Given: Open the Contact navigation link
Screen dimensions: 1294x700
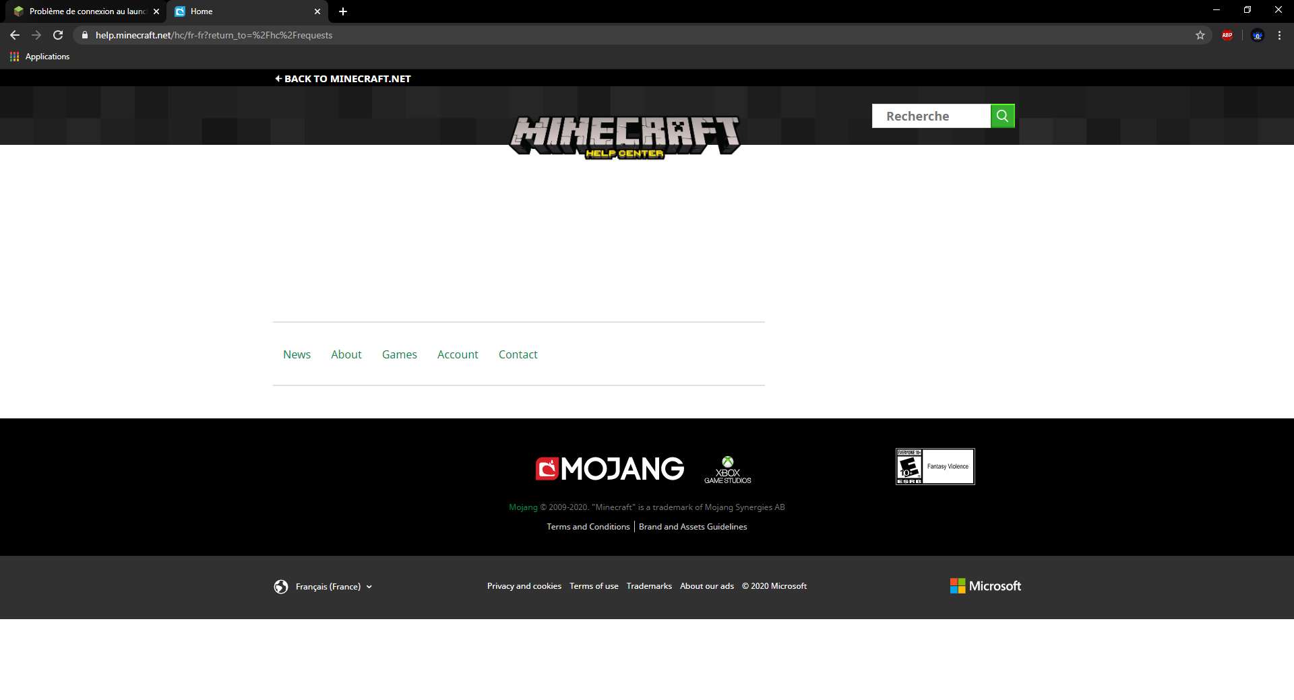Looking at the screenshot, I should (x=518, y=354).
